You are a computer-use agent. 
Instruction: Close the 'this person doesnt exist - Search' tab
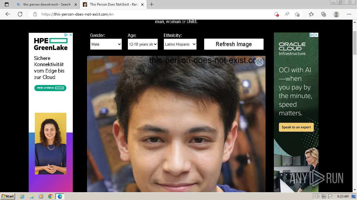coord(76,4)
